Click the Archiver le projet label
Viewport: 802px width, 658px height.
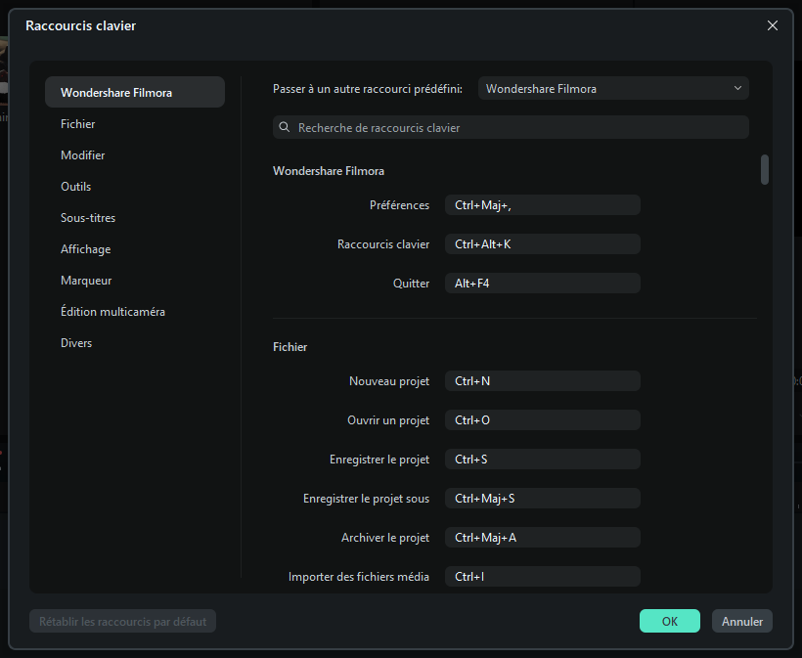point(385,538)
